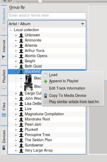Open the Devices sidebar tab
The height and width of the screenshot is (162, 107).
point(4,140)
